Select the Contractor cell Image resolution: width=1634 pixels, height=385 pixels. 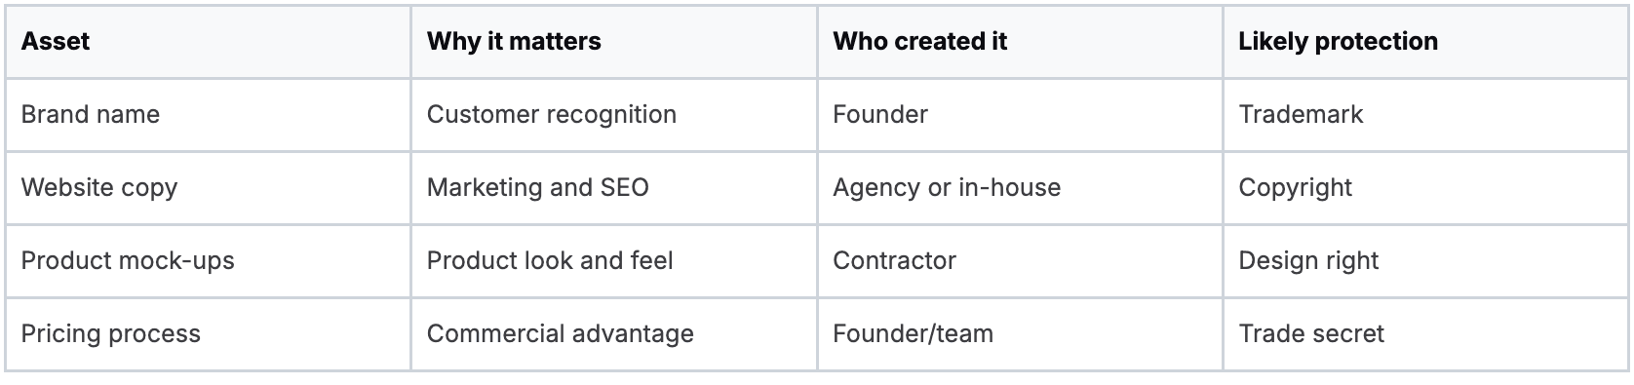[x=1020, y=261]
